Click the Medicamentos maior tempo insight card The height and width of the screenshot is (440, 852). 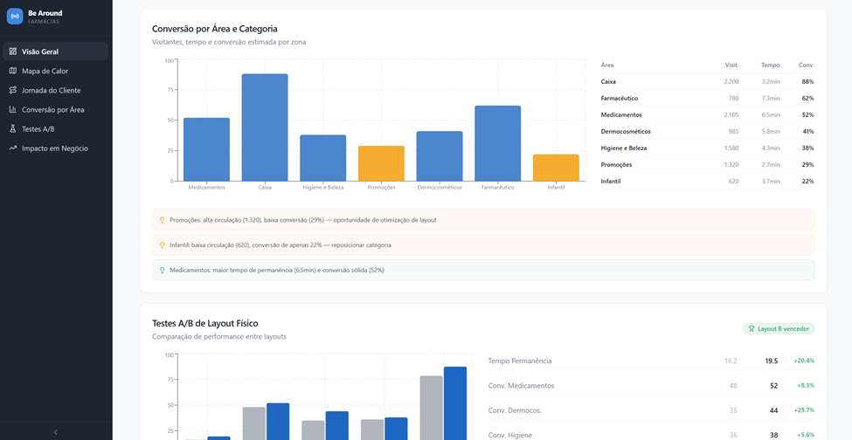click(x=483, y=270)
